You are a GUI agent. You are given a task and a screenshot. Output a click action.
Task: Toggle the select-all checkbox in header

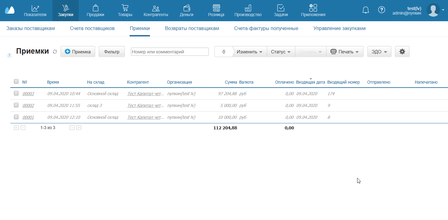click(16, 82)
